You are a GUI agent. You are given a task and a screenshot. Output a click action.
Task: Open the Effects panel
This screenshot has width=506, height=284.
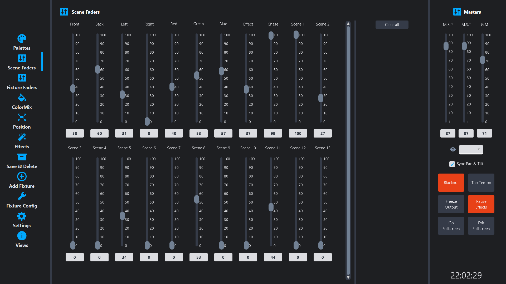pos(22,141)
